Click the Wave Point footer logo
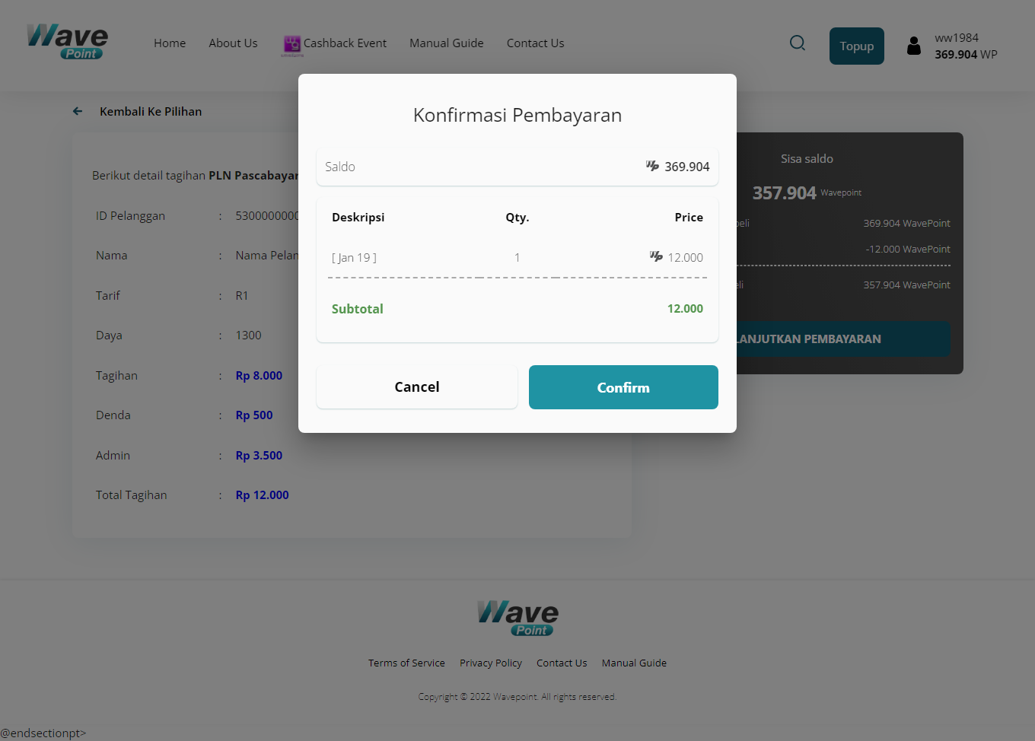The width and height of the screenshot is (1035, 741). click(517, 618)
